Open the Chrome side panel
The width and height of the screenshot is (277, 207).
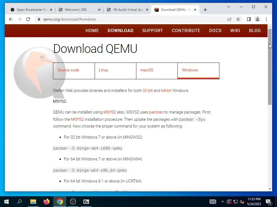click(x=249, y=19)
